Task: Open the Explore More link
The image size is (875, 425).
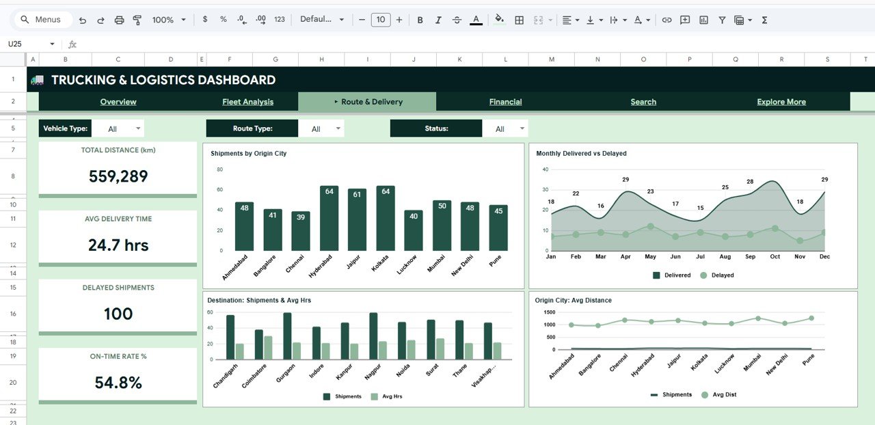Action: 781,101
